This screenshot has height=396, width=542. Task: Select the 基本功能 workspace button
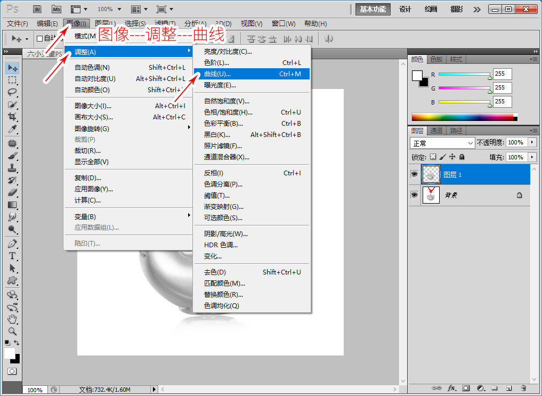(x=373, y=10)
